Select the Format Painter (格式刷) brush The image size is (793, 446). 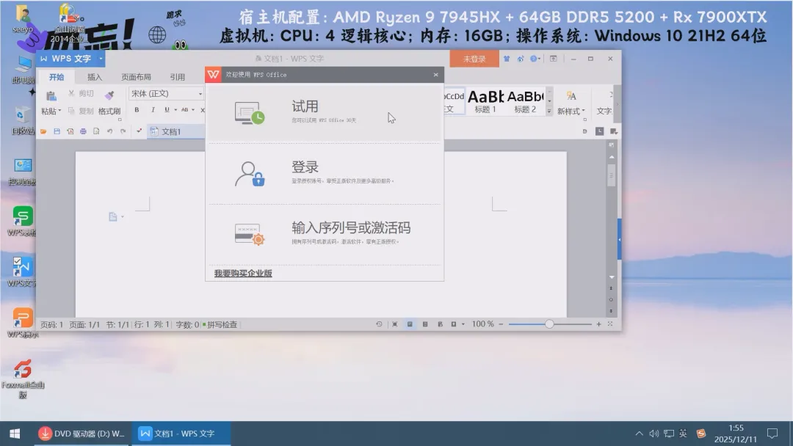tap(109, 95)
